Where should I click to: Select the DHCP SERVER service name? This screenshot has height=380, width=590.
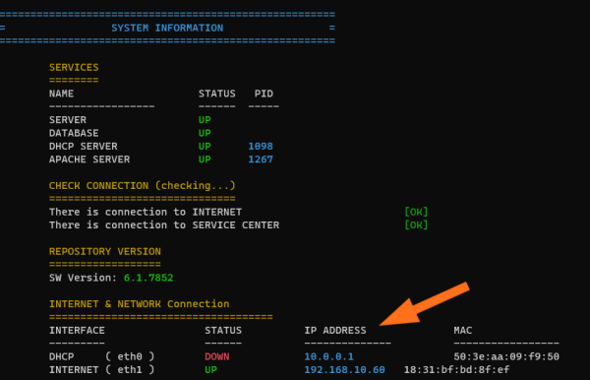pyautogui.click(x=84, y=147)
